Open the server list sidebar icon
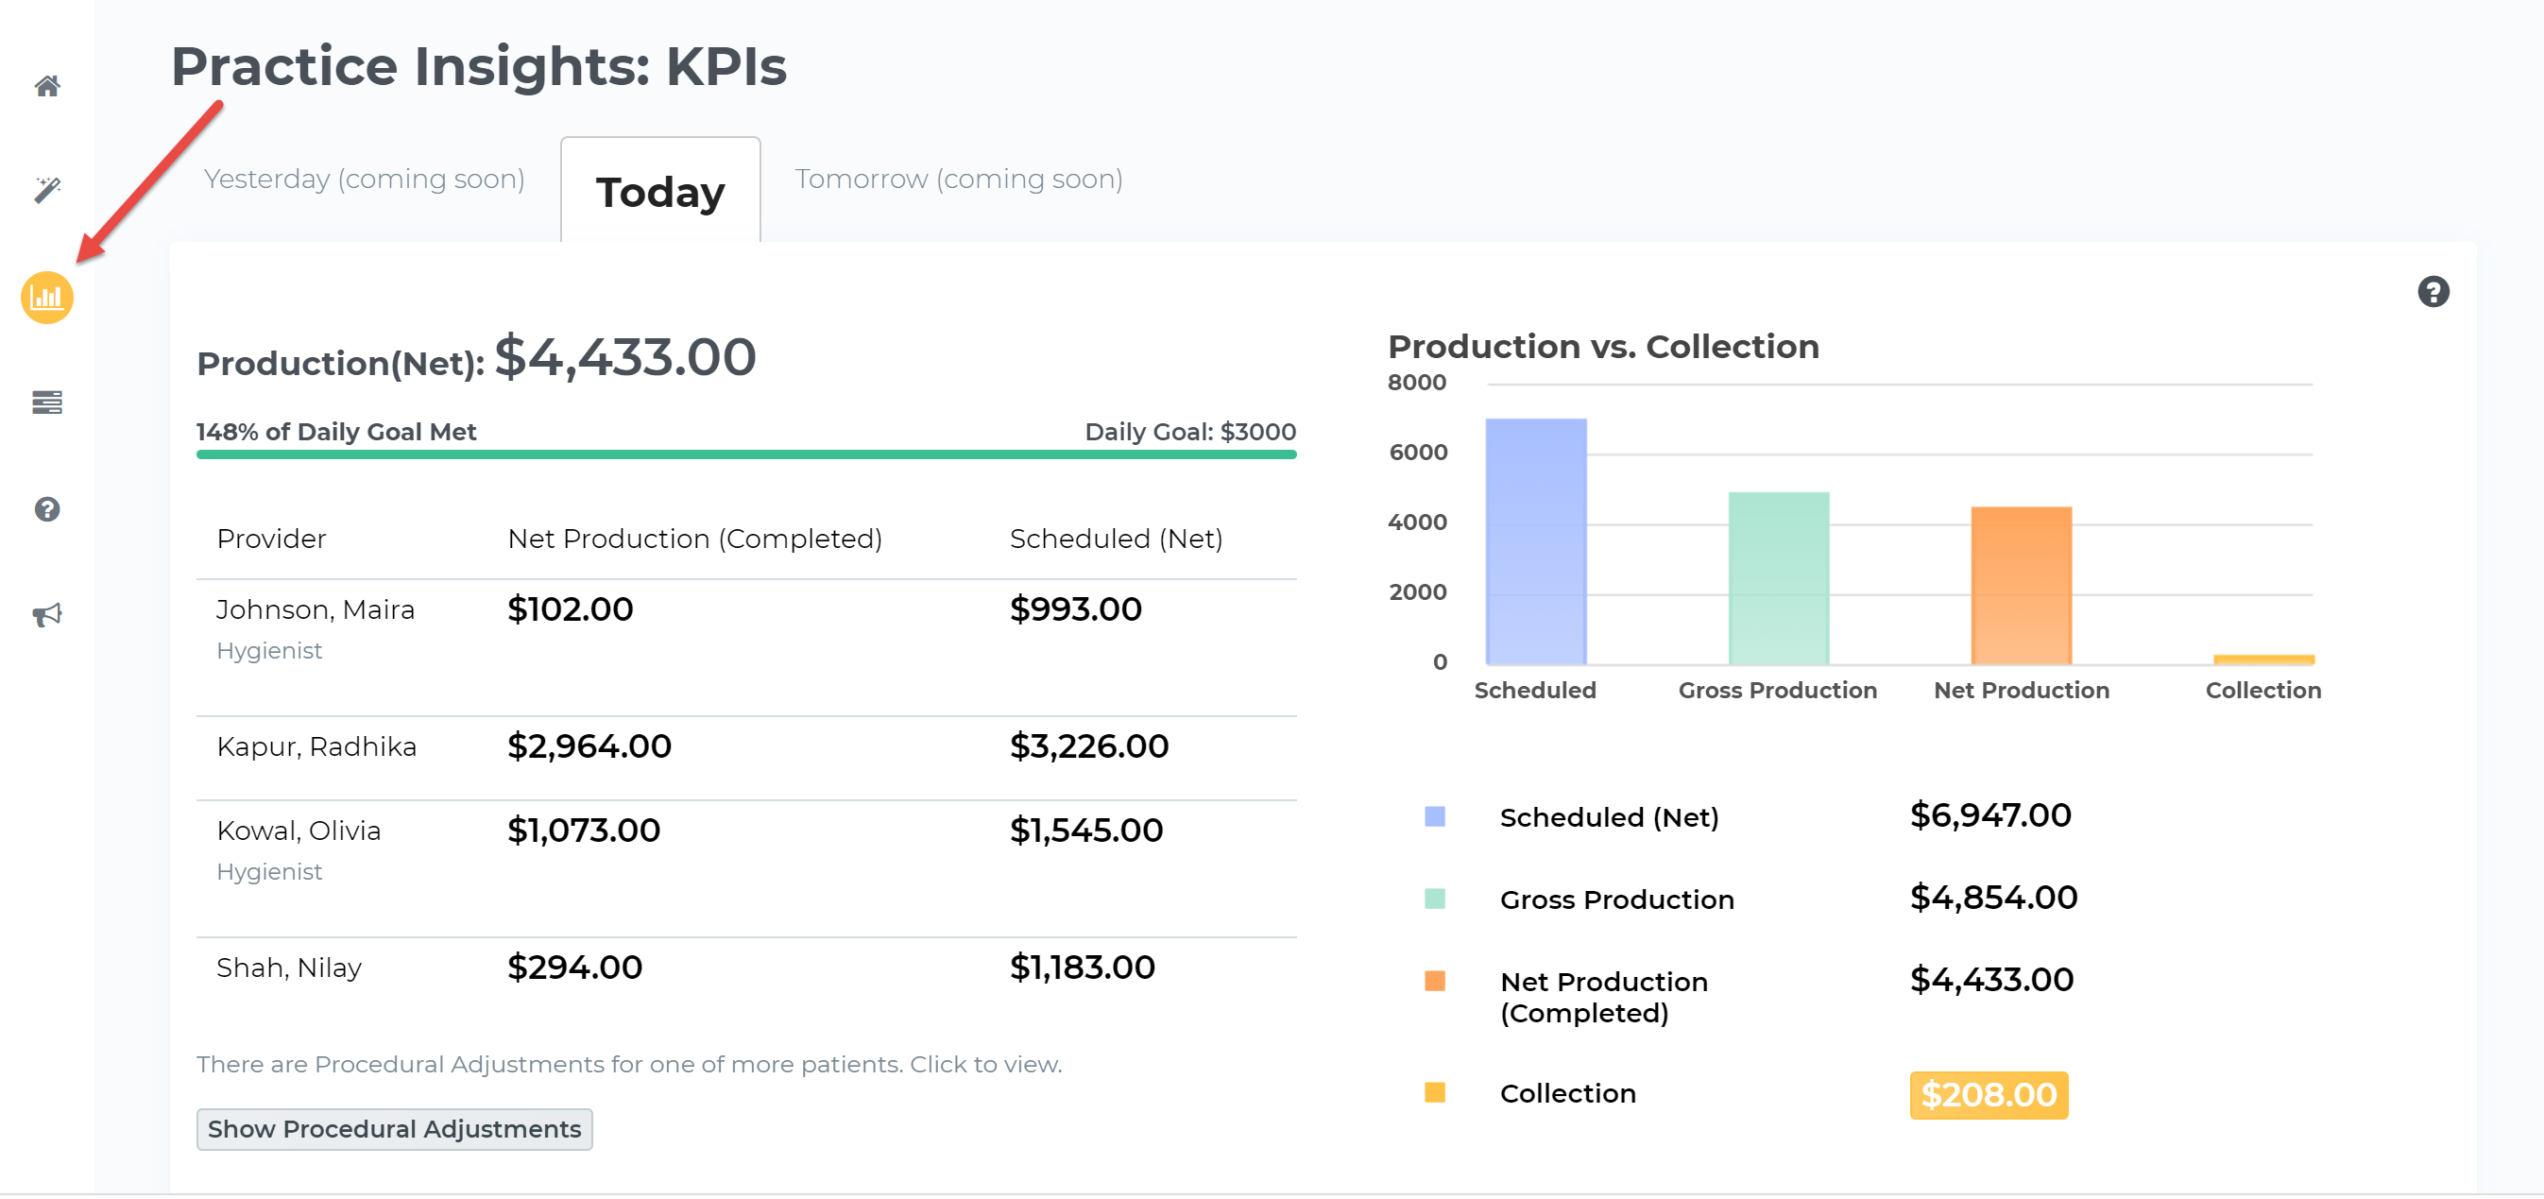The width and height of the screenshot is (2544, 1199). [46, 403]
